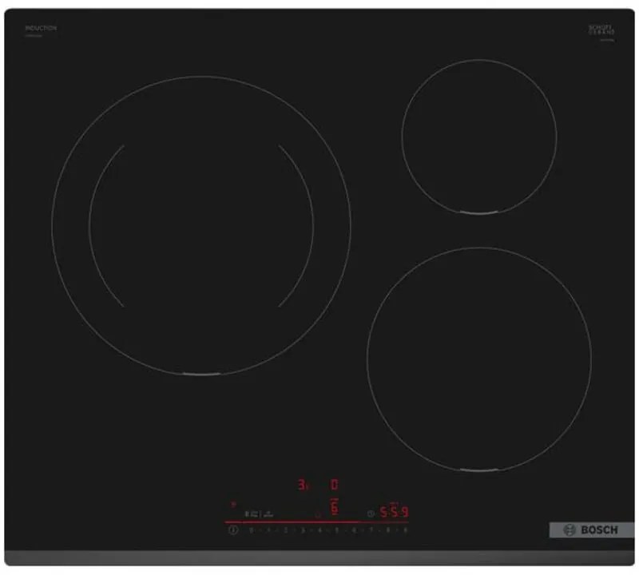Screen dimensions: 639x575
Task: Tap center of bottom right cooking zone
Action: [478, 358]
